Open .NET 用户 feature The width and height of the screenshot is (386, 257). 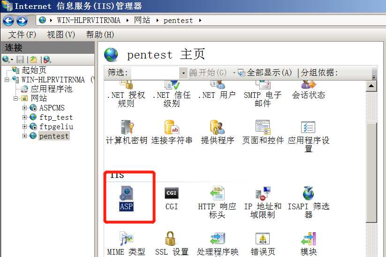coord(217,90)
